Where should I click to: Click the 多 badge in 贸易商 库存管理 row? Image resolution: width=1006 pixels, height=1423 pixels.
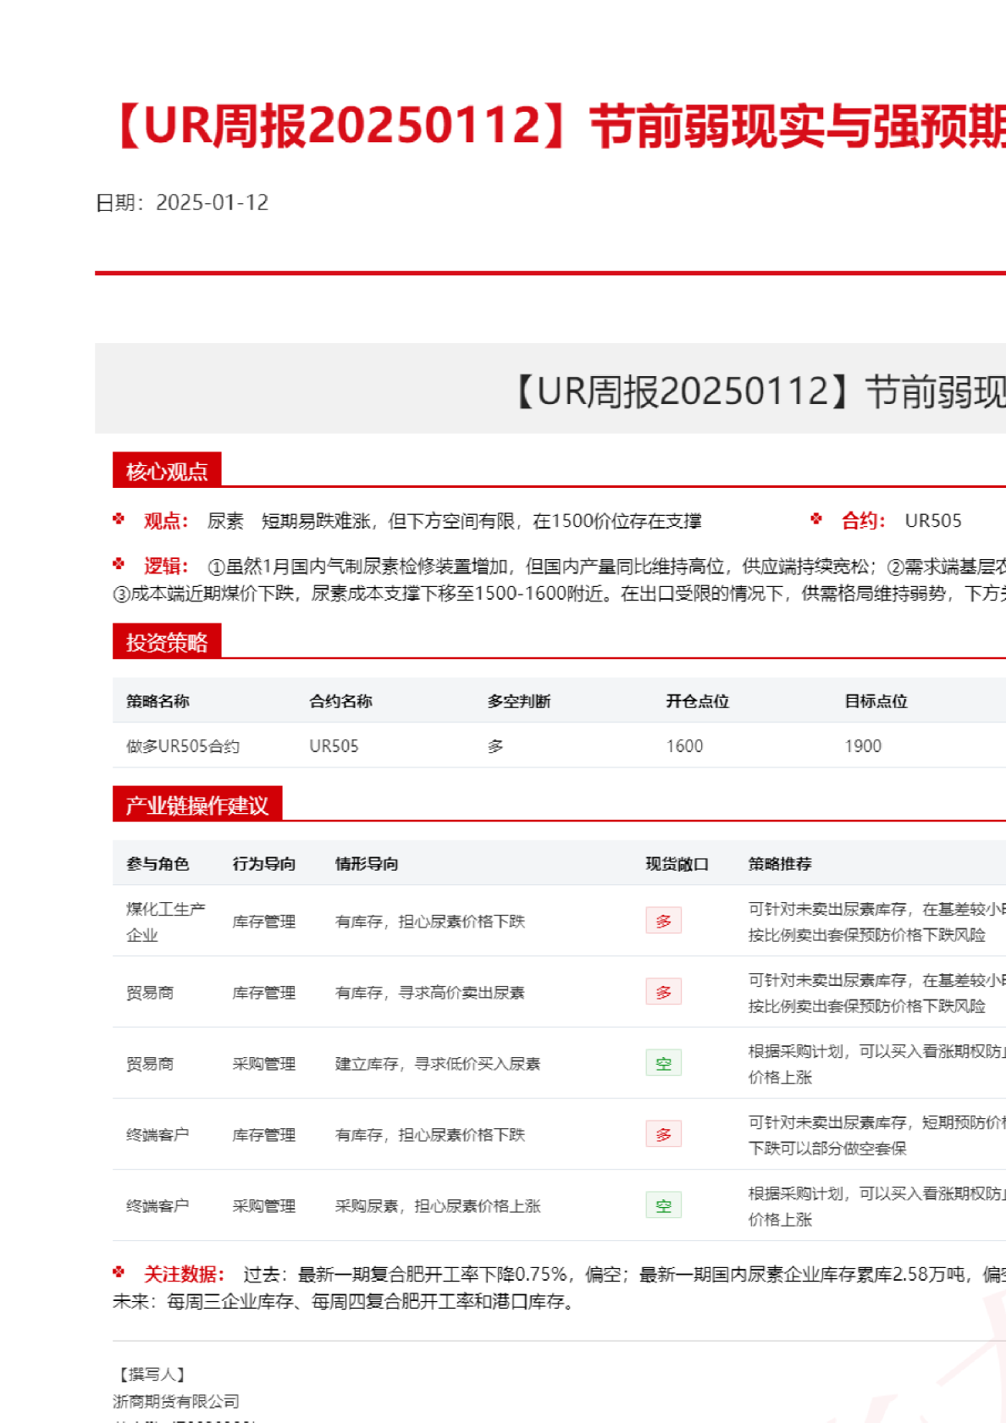click(x=663, y=992)
